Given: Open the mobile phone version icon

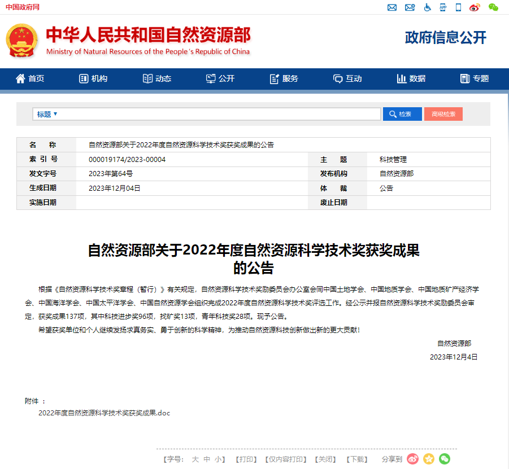Looking at the screenshot, I should coord(458,7).
